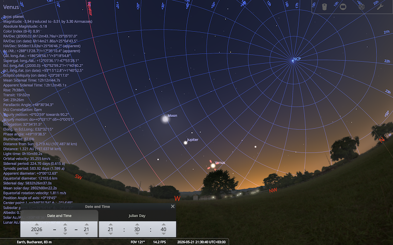Increase the seconds above 40
393x245 pixels.
tap(163, 224)
